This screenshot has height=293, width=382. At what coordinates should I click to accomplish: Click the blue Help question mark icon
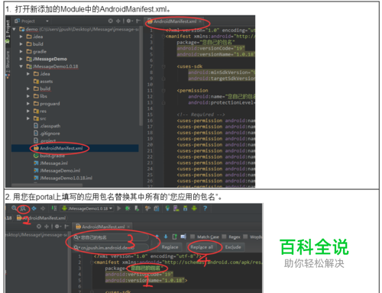(205, 208)
